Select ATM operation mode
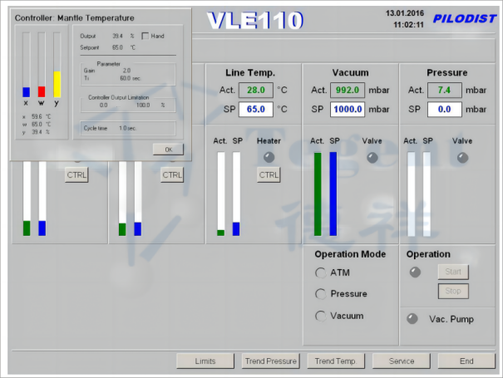Image resolution: width=503 pixels, height=378 pixels. (321, 272)
